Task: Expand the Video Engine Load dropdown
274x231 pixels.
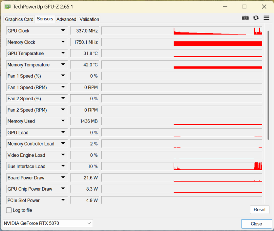Action: [63, 155]
